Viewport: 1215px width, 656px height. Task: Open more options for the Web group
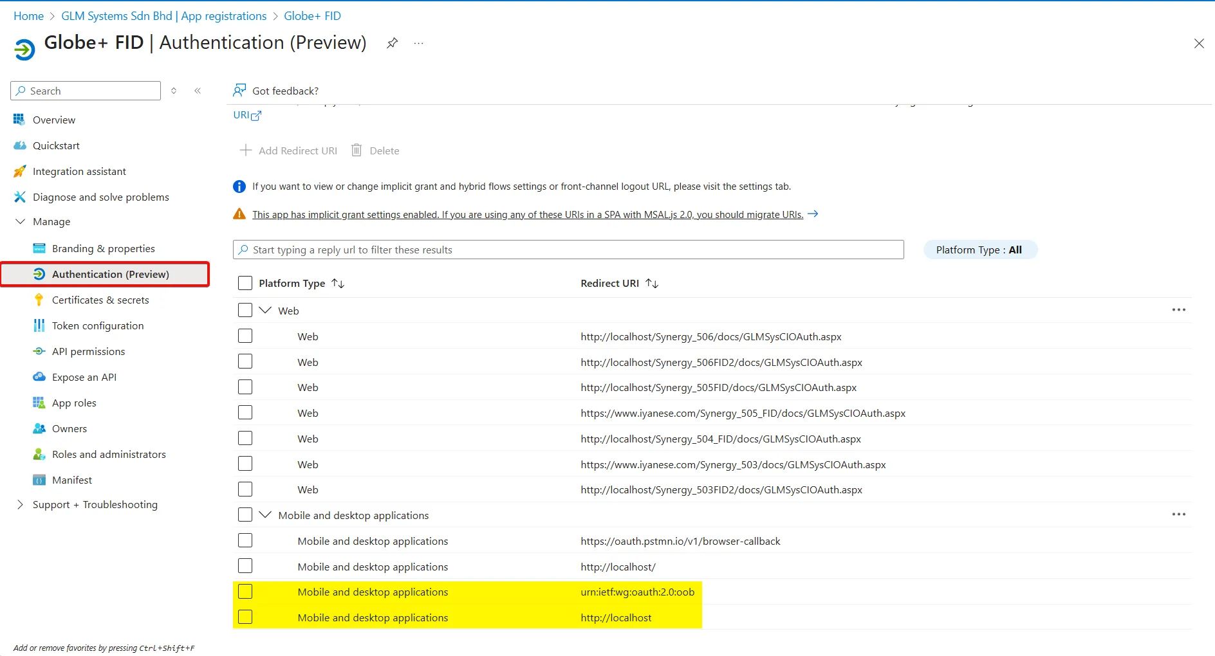click(1178, 310)
